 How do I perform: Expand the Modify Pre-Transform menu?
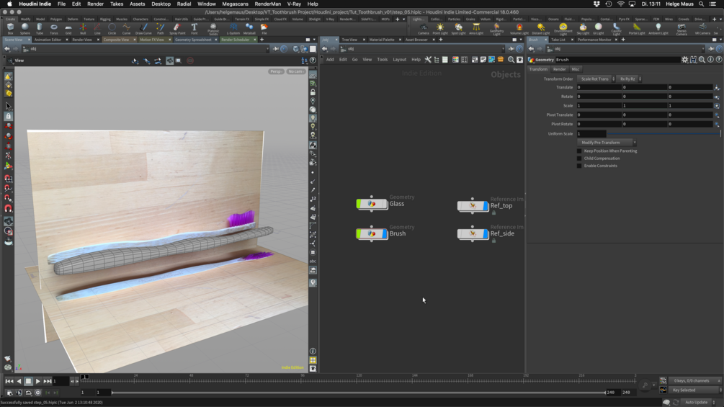[608, 143]
